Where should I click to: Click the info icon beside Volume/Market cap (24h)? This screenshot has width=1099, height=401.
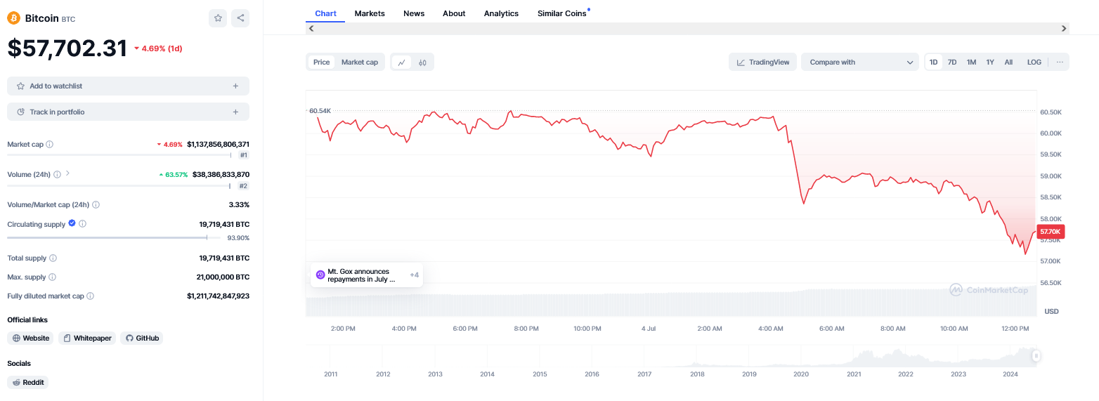[x=96, y=204]
